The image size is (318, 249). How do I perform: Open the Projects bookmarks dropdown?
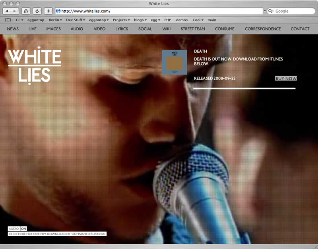click(121, 20)
